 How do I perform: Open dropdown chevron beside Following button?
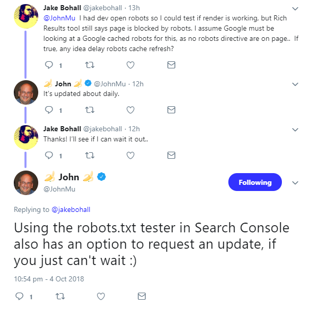click(295, 183)
